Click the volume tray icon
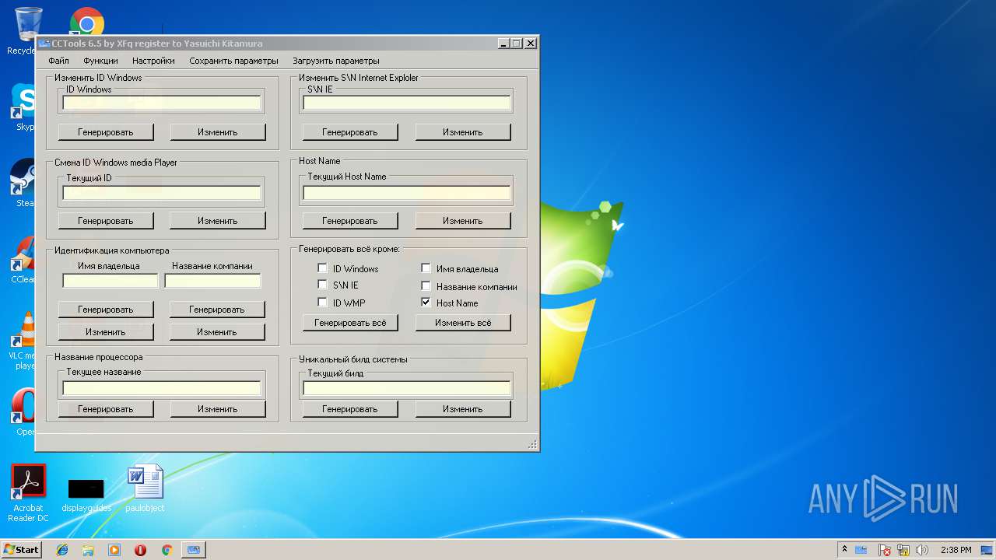This screenshot has height=560, width=996. click(x=922, y=550)
